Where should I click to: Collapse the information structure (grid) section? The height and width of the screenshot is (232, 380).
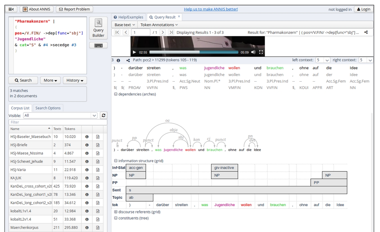[x=116, y=161]
